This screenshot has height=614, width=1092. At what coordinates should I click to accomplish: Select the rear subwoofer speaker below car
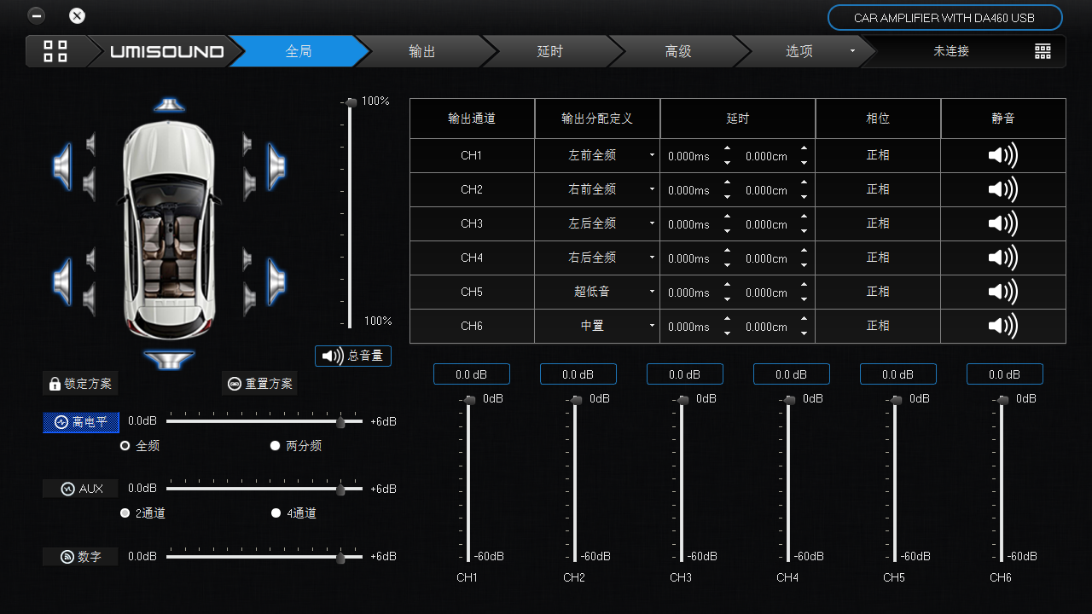tap(169, 360)
